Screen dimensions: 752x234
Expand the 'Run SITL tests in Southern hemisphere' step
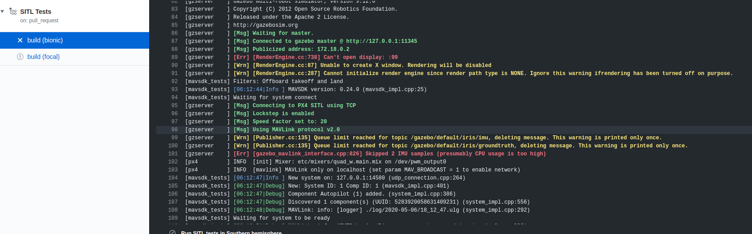pyautogui.click(x=231, y=232)
